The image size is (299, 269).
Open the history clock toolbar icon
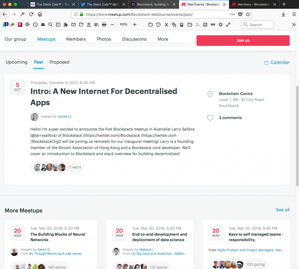[35, 25]
